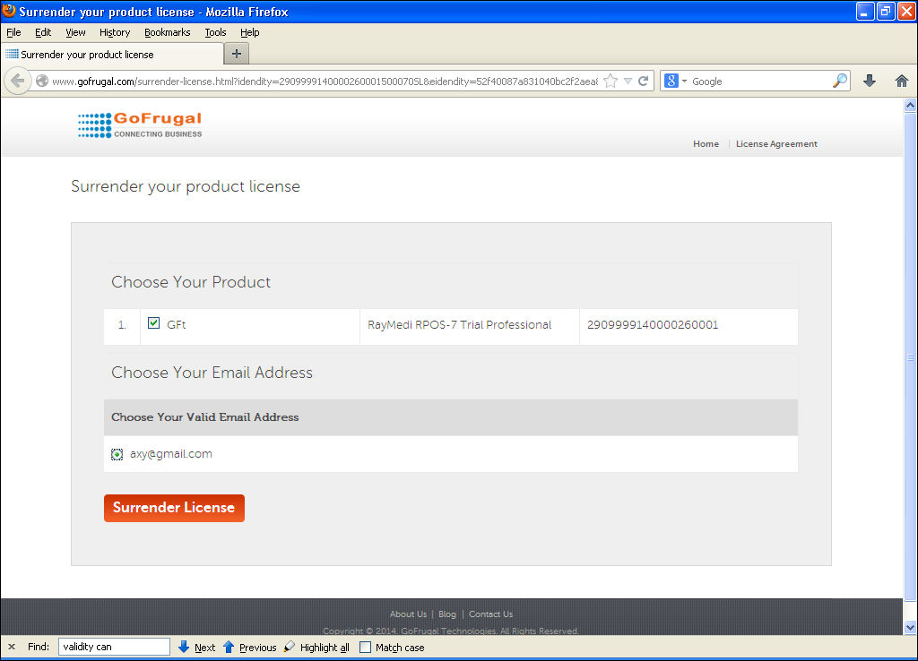918x661 pixels.
Task: Click the search magnifier icon
Action: (839, 81)
